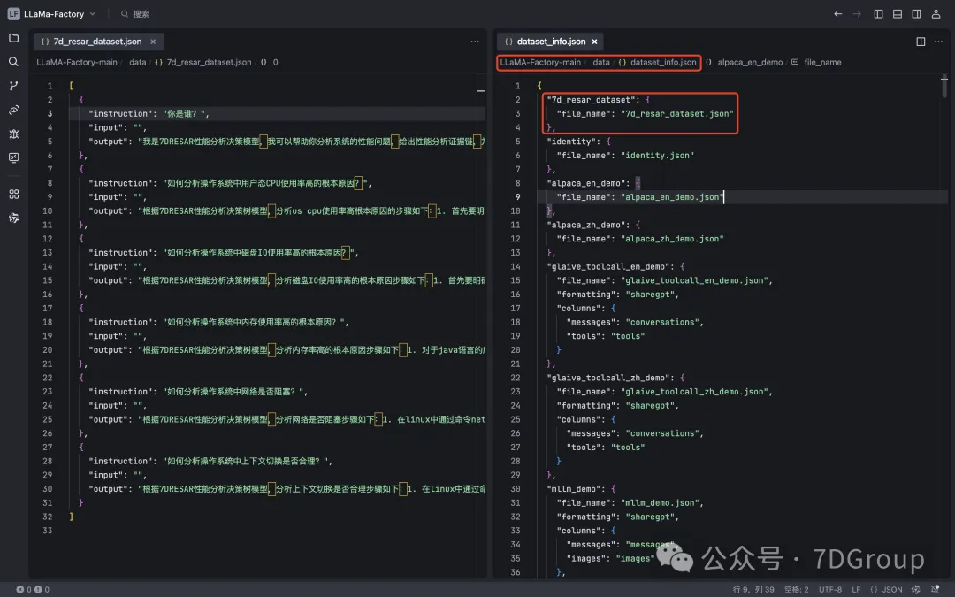Close the 7d_resar_dataset.json tab
This screenshot has height=597, width=955.
click(153, 42)
